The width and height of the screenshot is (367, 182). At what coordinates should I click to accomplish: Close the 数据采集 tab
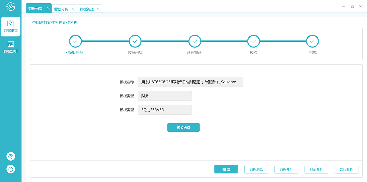point(48,9)
